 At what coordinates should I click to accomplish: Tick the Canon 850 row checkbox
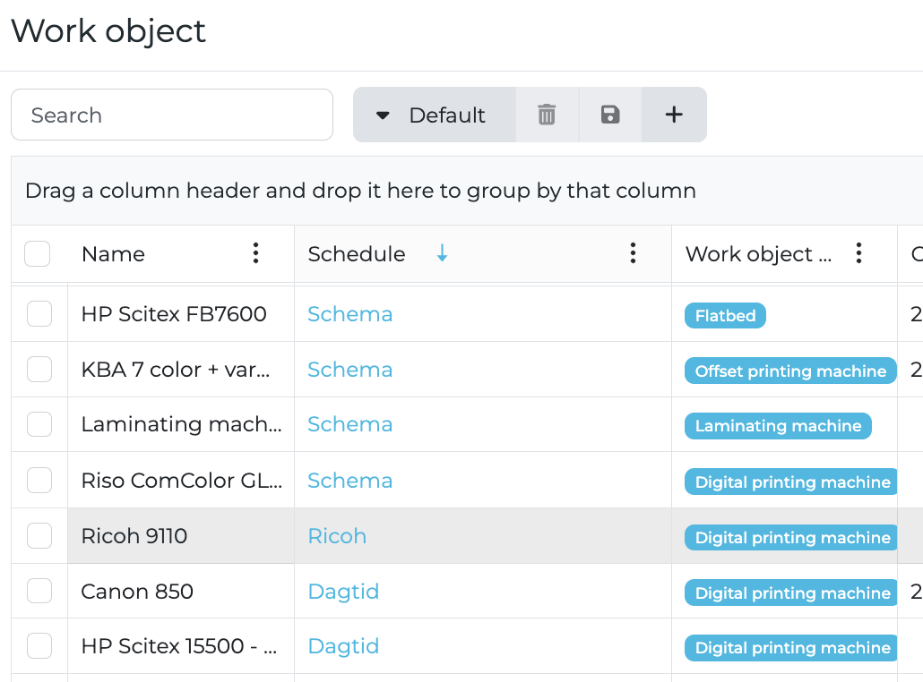pos(39,592)
